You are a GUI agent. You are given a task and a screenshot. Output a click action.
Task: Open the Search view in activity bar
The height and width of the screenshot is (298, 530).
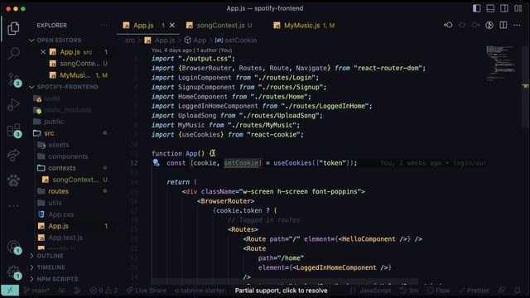coord(13,53)
